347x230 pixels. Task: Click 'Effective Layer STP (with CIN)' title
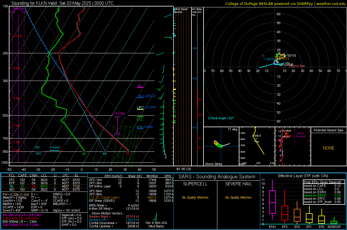coord(303,176)
